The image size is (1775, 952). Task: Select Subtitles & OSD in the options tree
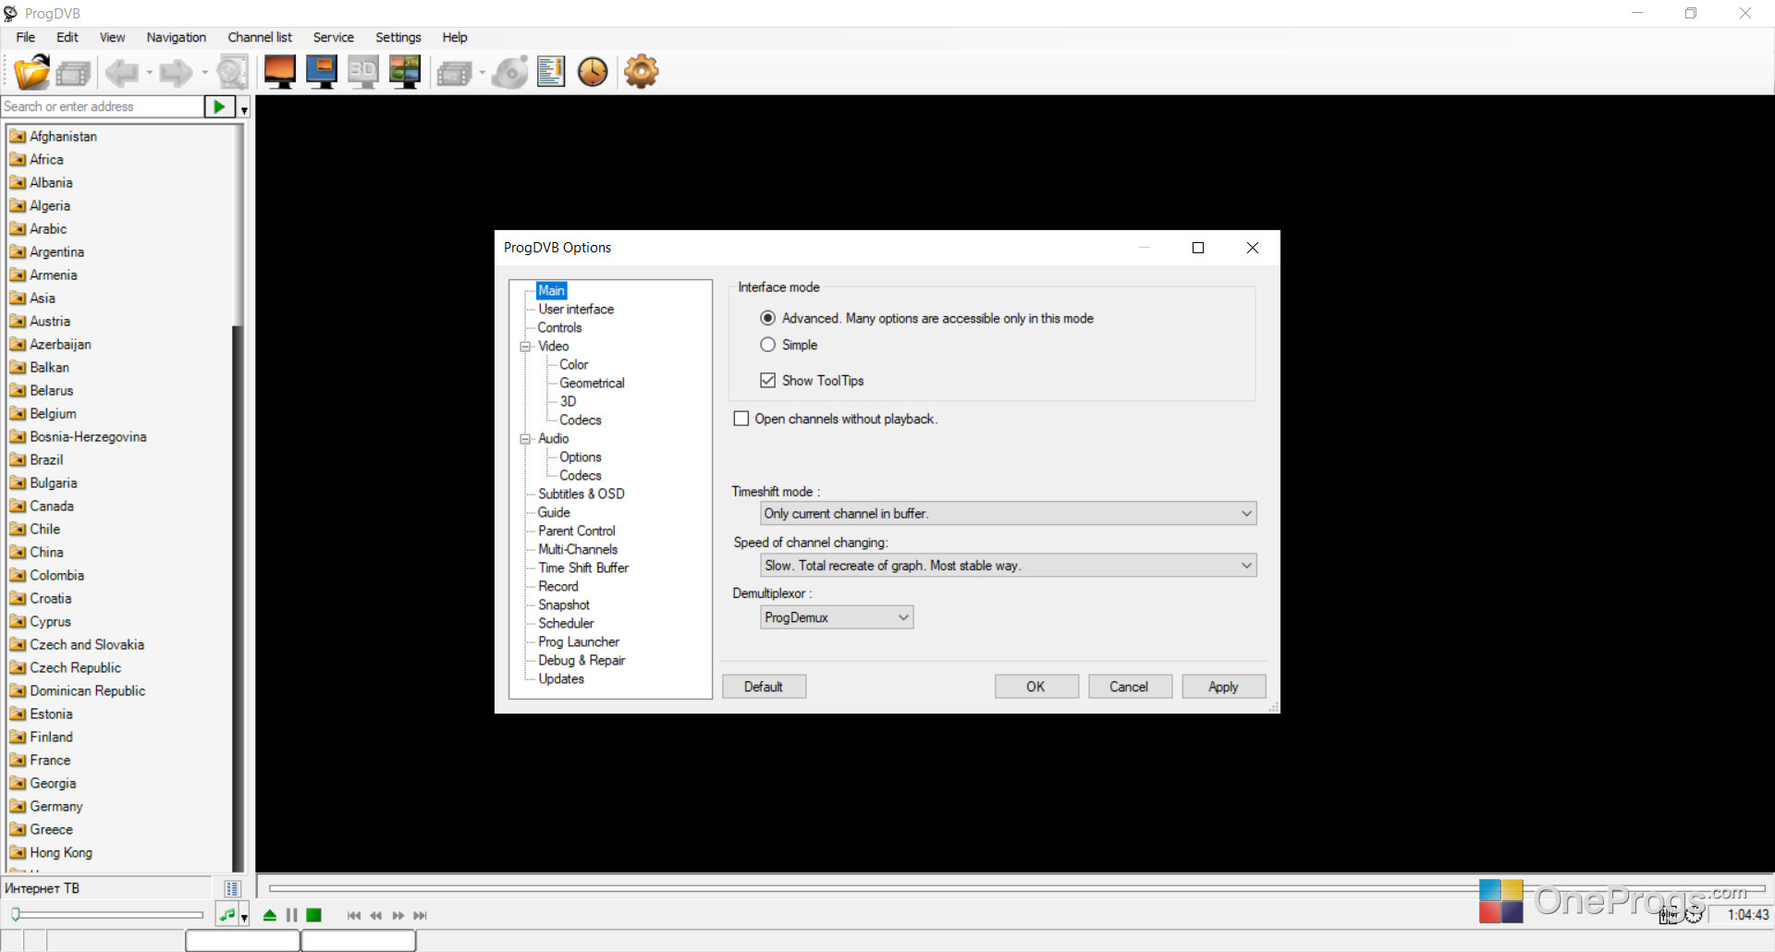pos(581,494)
